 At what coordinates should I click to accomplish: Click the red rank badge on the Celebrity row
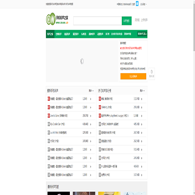pyautogui.click(x=100, y=107)
